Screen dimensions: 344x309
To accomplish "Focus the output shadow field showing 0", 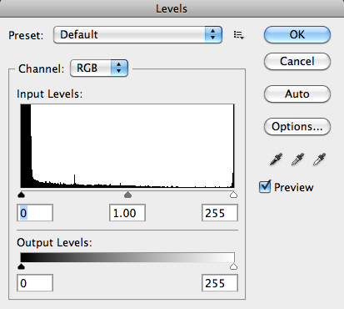I will click(x=35, y=283).
